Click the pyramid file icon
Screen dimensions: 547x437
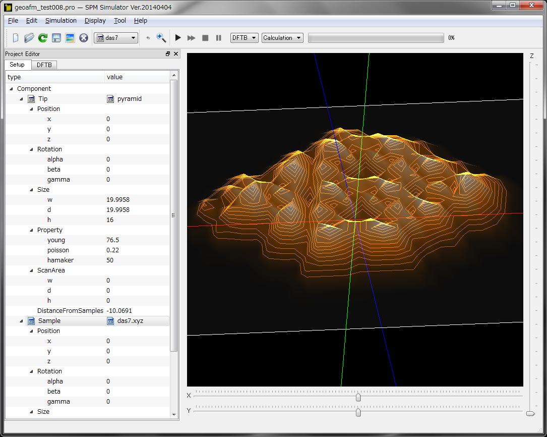tap(110, 99)
